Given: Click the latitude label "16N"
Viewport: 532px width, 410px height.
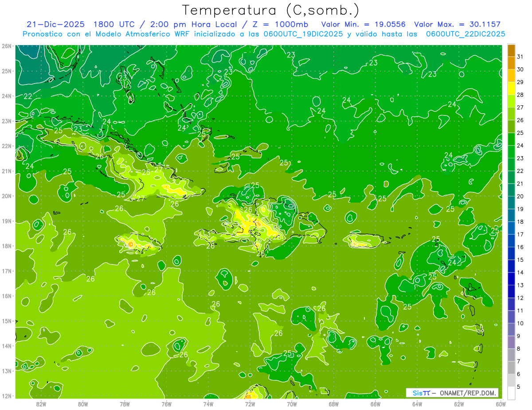Looking at the screenshot, I should (7, 296).
